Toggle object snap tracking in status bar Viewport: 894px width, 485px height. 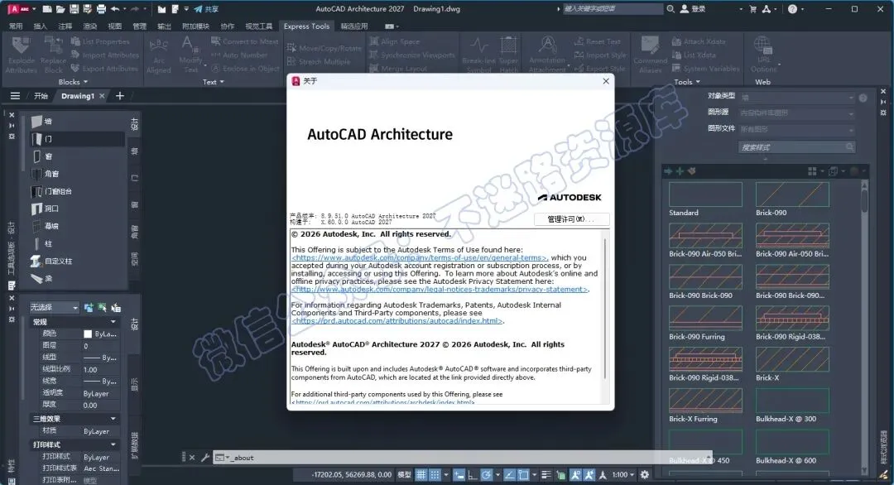click(x=510, y=475)
